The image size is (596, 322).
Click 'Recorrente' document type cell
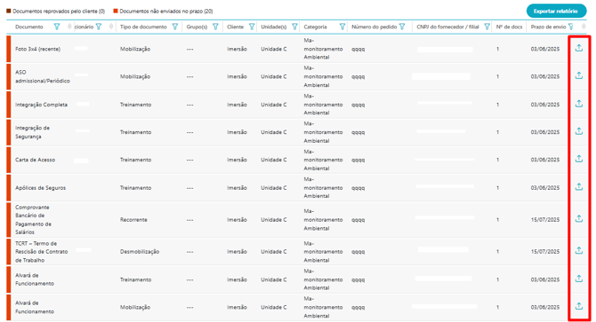(133, 220)
